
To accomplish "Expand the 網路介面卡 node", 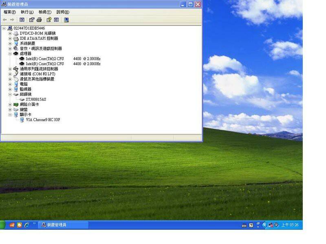I will tap(10, 105).
